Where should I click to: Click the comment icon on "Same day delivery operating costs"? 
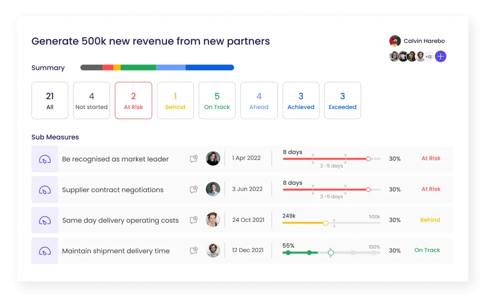coord(194,220)
